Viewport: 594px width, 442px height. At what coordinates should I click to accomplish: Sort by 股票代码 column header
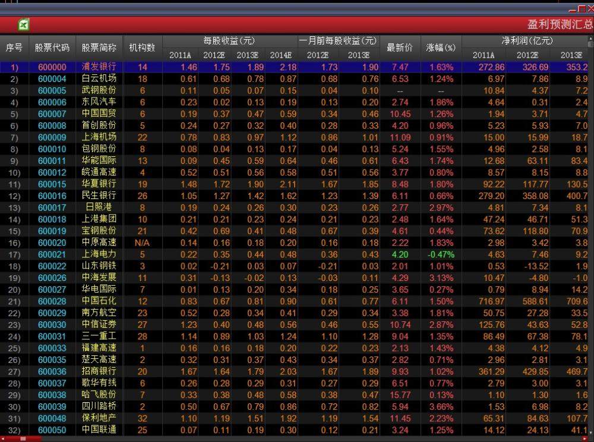52,48
